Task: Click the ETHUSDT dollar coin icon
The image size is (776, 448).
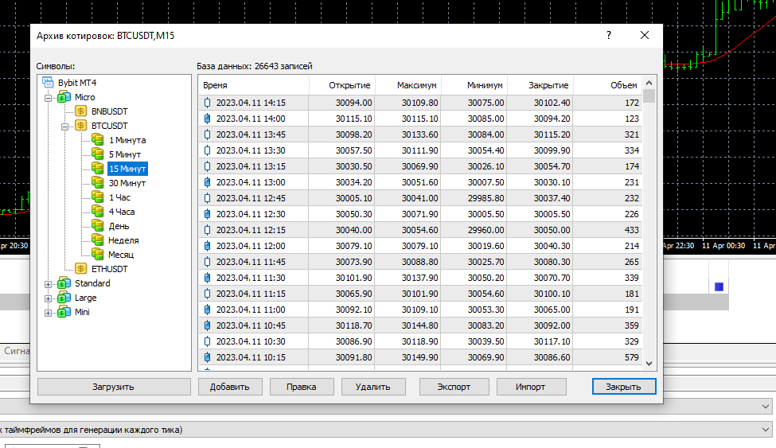Action: coord(80,269)
